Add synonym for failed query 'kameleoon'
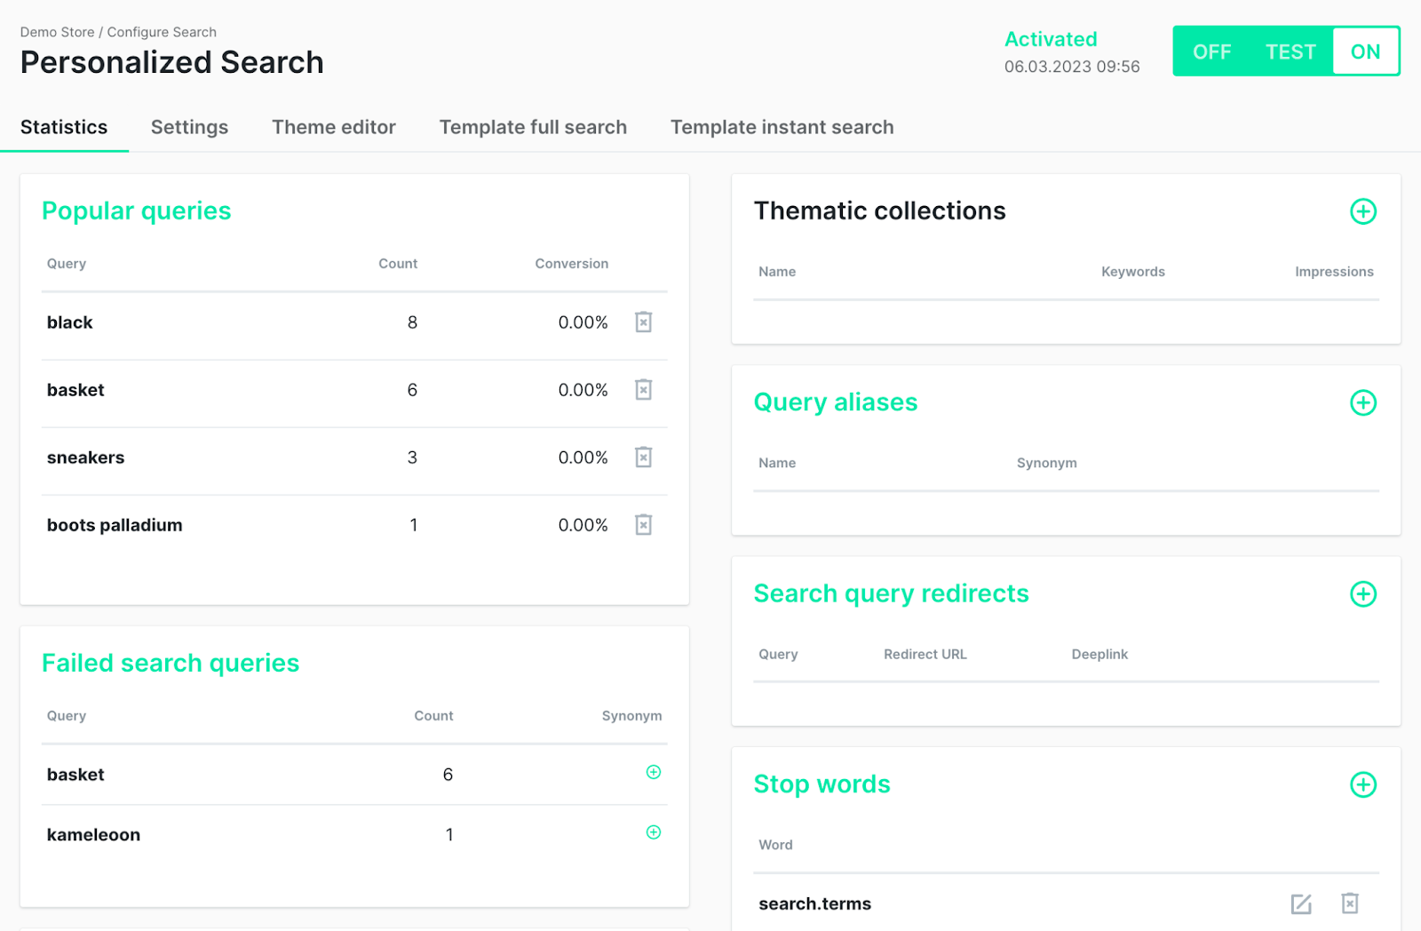Image resolution: width=1421 pixels, height=931 pixels. (653, 832)
